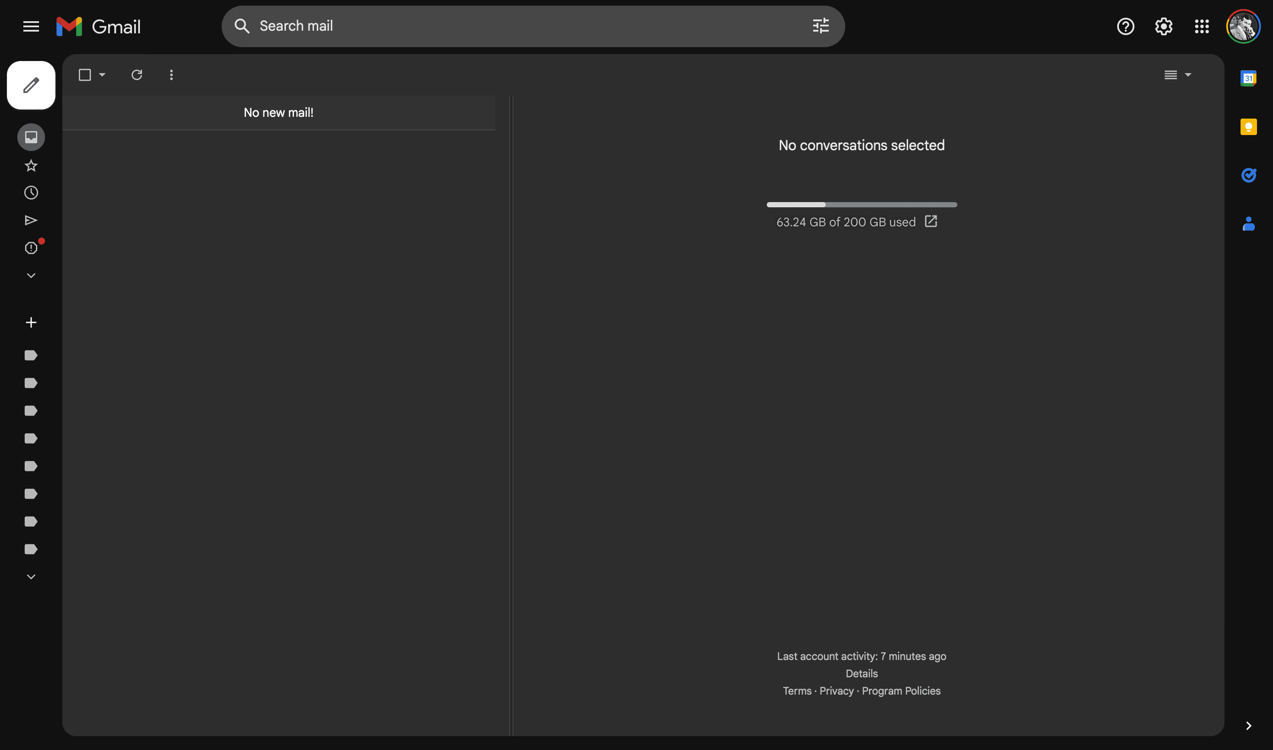1273x750 pixels.
Task: Expand more labels chevron at sidebar bottom
Action: [31, 576]
